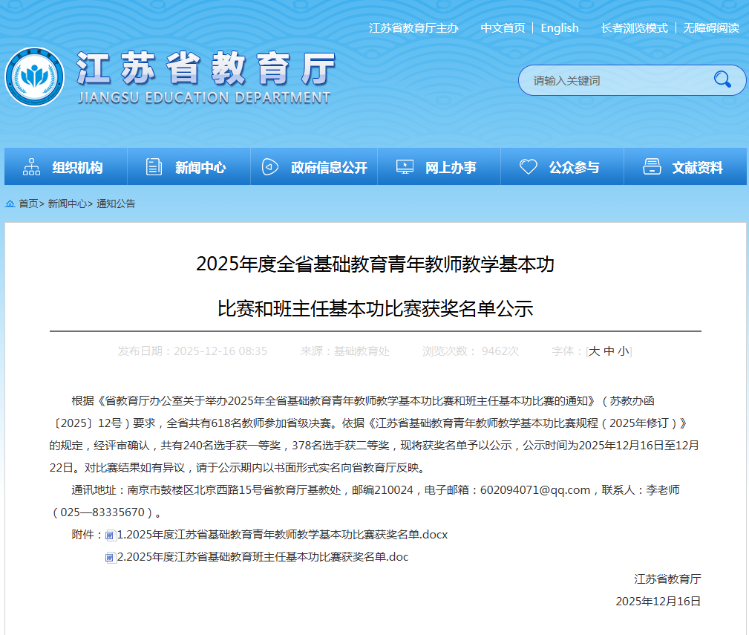This screenshot has width=749, height=635.
Task: Click the home icon in breadcrumb
Action: 10,203
